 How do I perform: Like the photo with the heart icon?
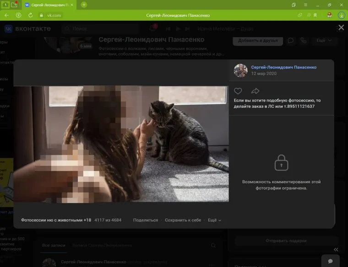pyautogui.click(x=238, y=91)
